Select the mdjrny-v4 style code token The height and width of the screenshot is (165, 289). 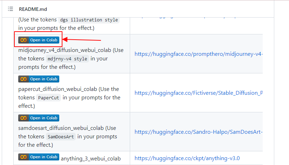pyautogui.click(x=67, y=59)
